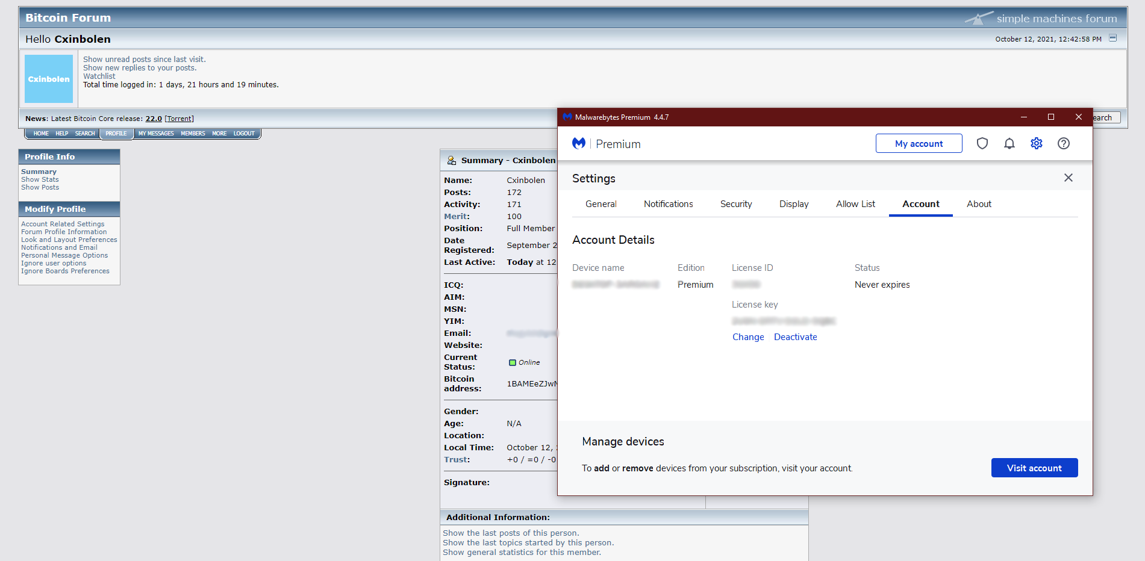Open the forum PROFILE menu item
1145x561 pixels.
click(x=116, y=134)
